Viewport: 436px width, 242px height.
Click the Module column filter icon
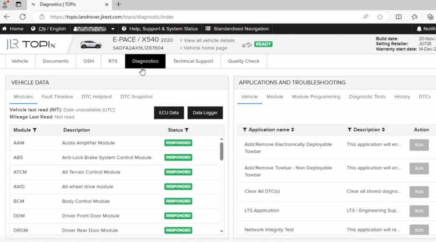point(35,130)
